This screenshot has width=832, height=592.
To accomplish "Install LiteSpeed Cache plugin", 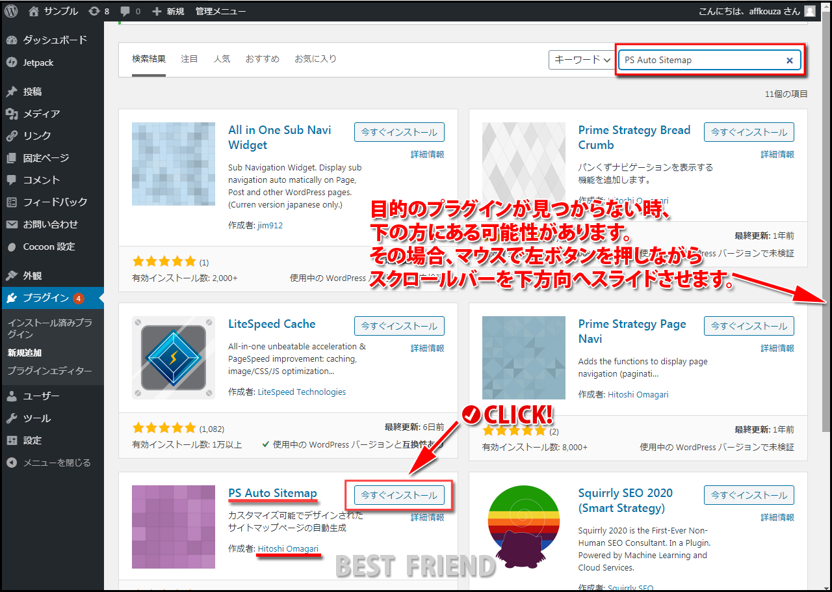I will coord(399,326).
